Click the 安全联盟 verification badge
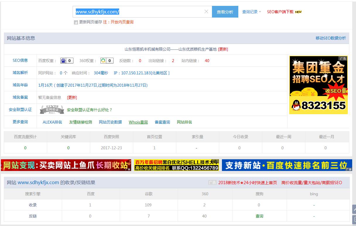 pyautogui.click(x=52, y=109)
